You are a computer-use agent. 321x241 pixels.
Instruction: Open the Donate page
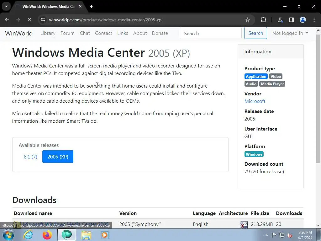pyautogui.click(x=160, y=33)
